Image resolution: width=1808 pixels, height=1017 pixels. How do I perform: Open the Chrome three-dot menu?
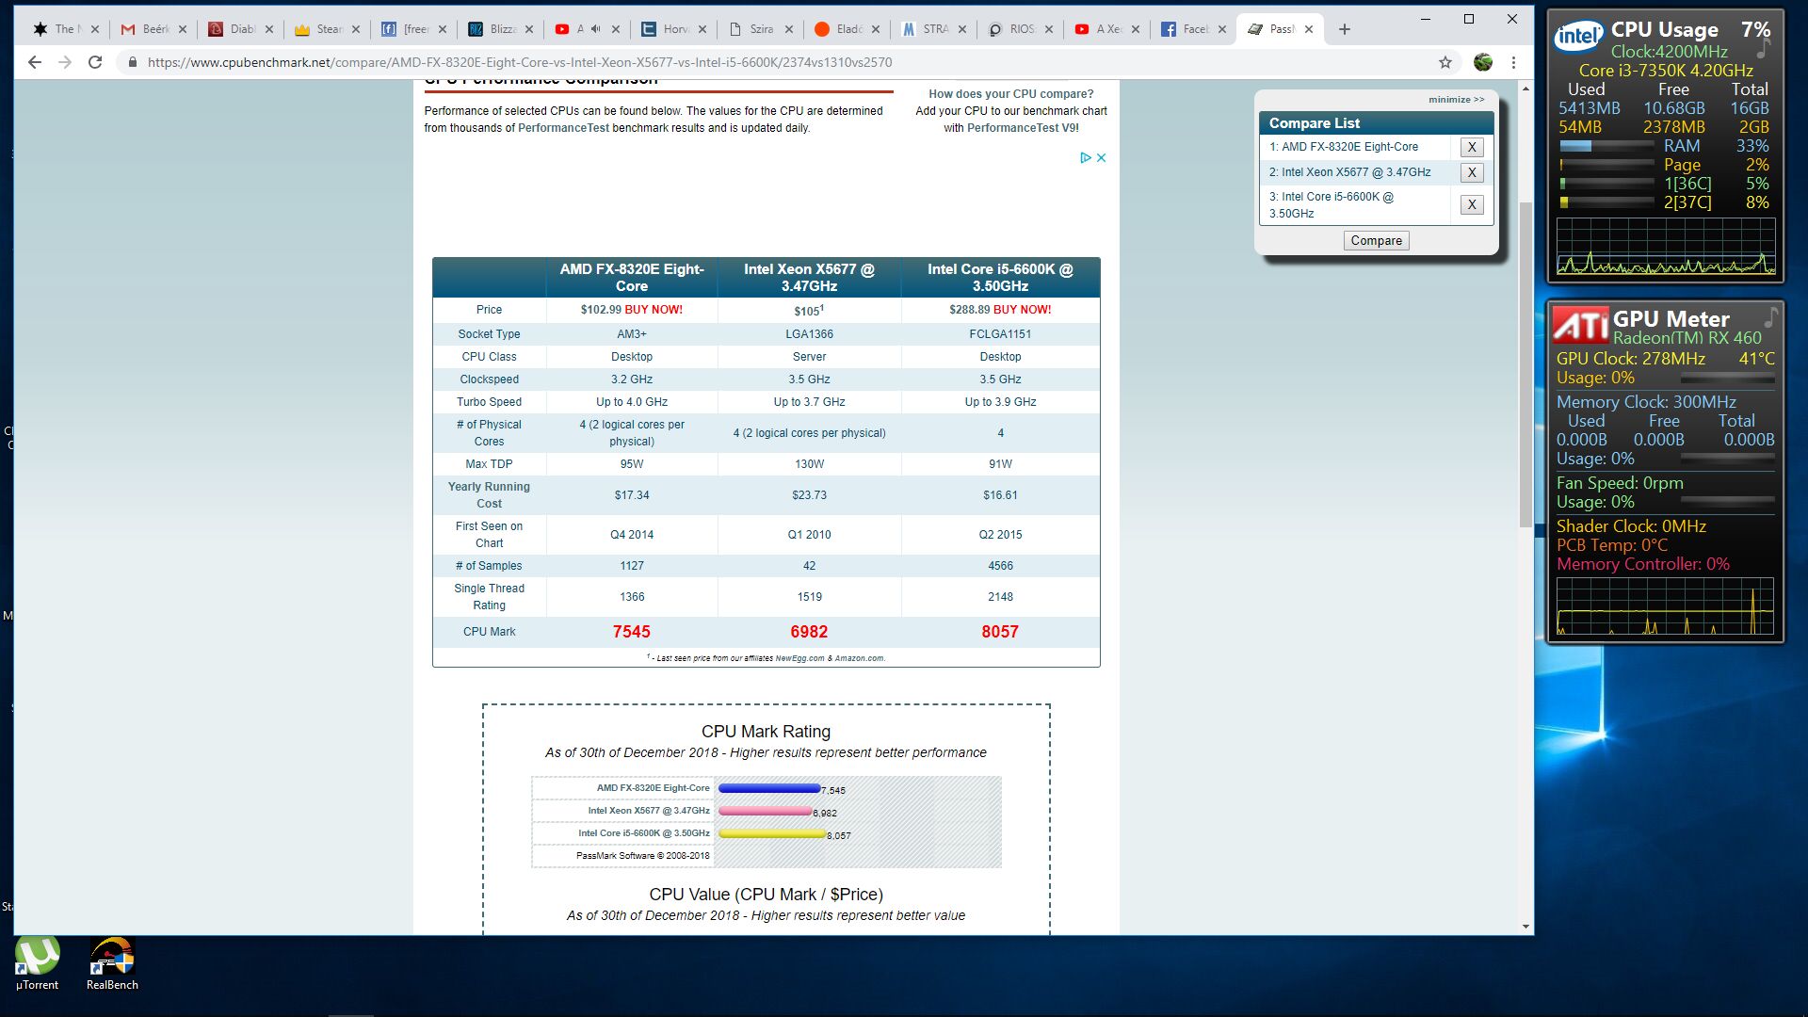tap(1513, 62)
